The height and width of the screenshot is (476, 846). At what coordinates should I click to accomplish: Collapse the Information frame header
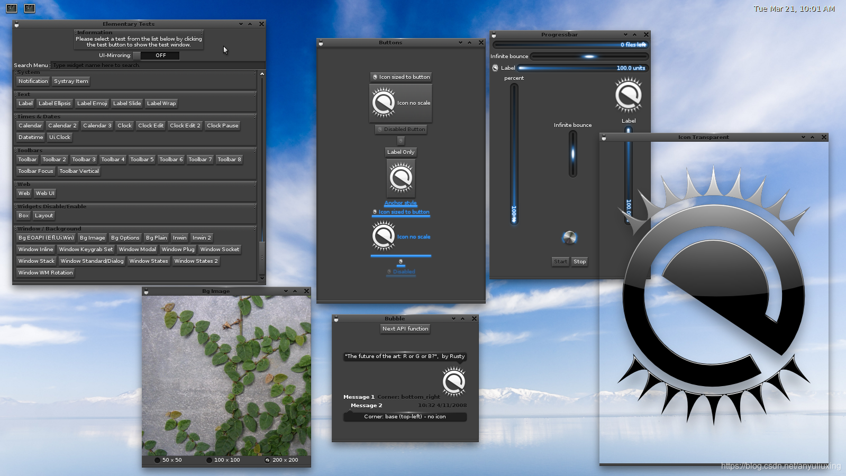click(139, 32)
